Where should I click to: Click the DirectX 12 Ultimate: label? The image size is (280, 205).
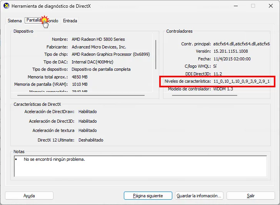(56, 140)
